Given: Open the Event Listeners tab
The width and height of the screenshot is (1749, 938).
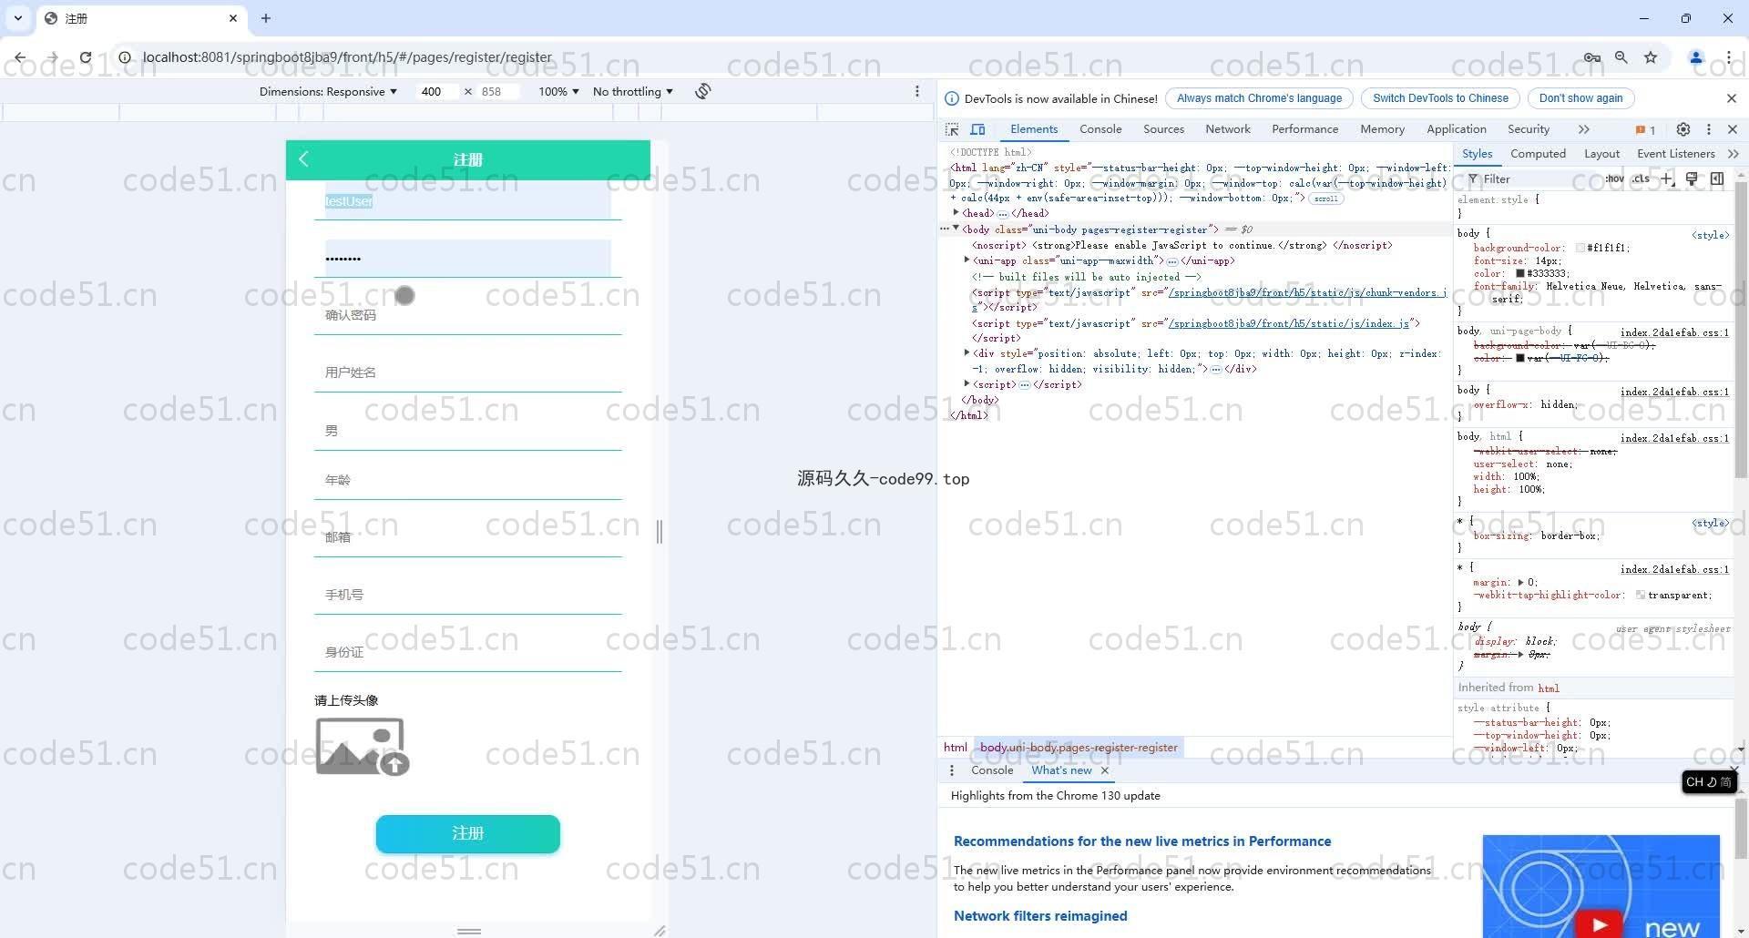Looking at the screenshot, I should [x=1675, y=154].
